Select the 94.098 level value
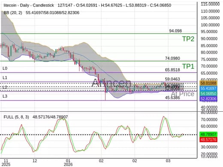 click(x=175, y=31)
